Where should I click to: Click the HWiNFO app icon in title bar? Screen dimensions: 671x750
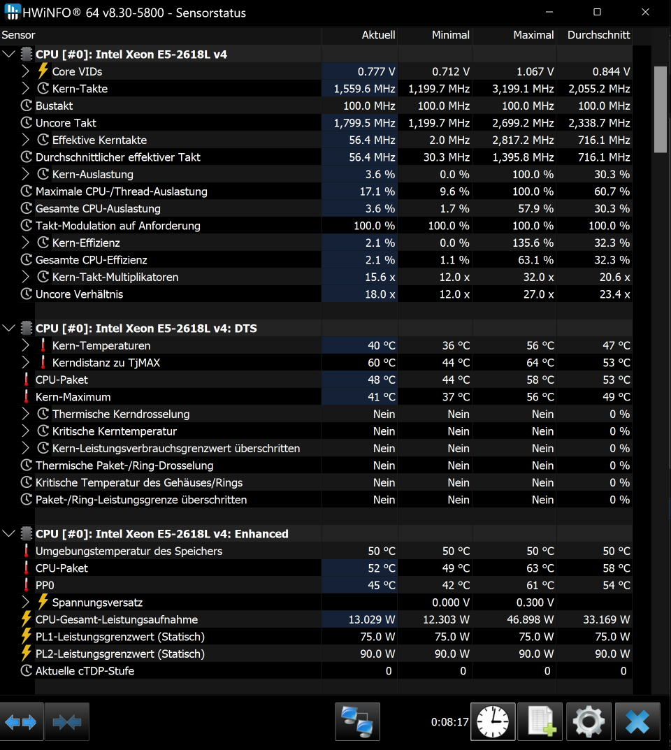13,11
